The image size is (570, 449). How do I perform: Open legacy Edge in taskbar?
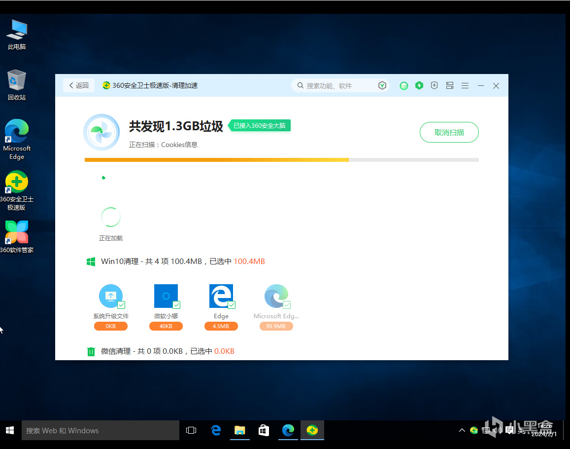[216, 430]
